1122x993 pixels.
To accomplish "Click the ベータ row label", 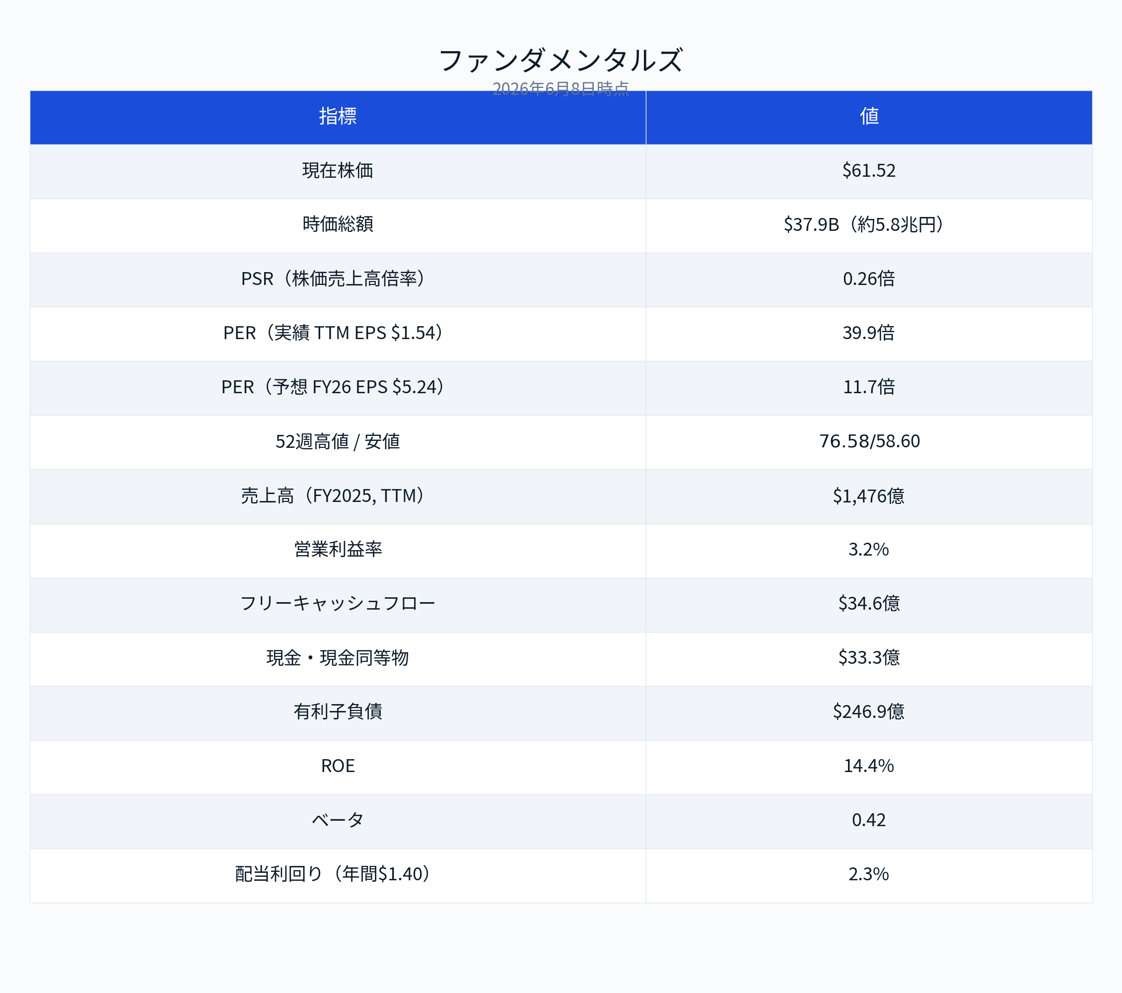I will coord(338,821).
